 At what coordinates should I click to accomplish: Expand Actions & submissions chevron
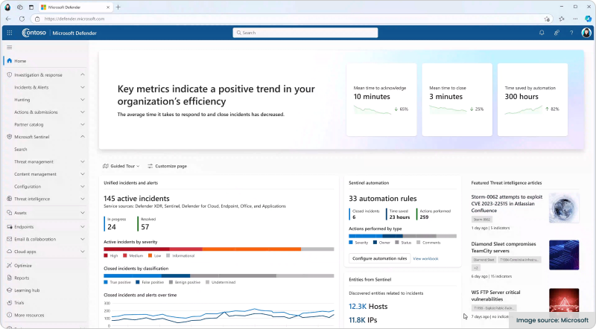point(83,112)
